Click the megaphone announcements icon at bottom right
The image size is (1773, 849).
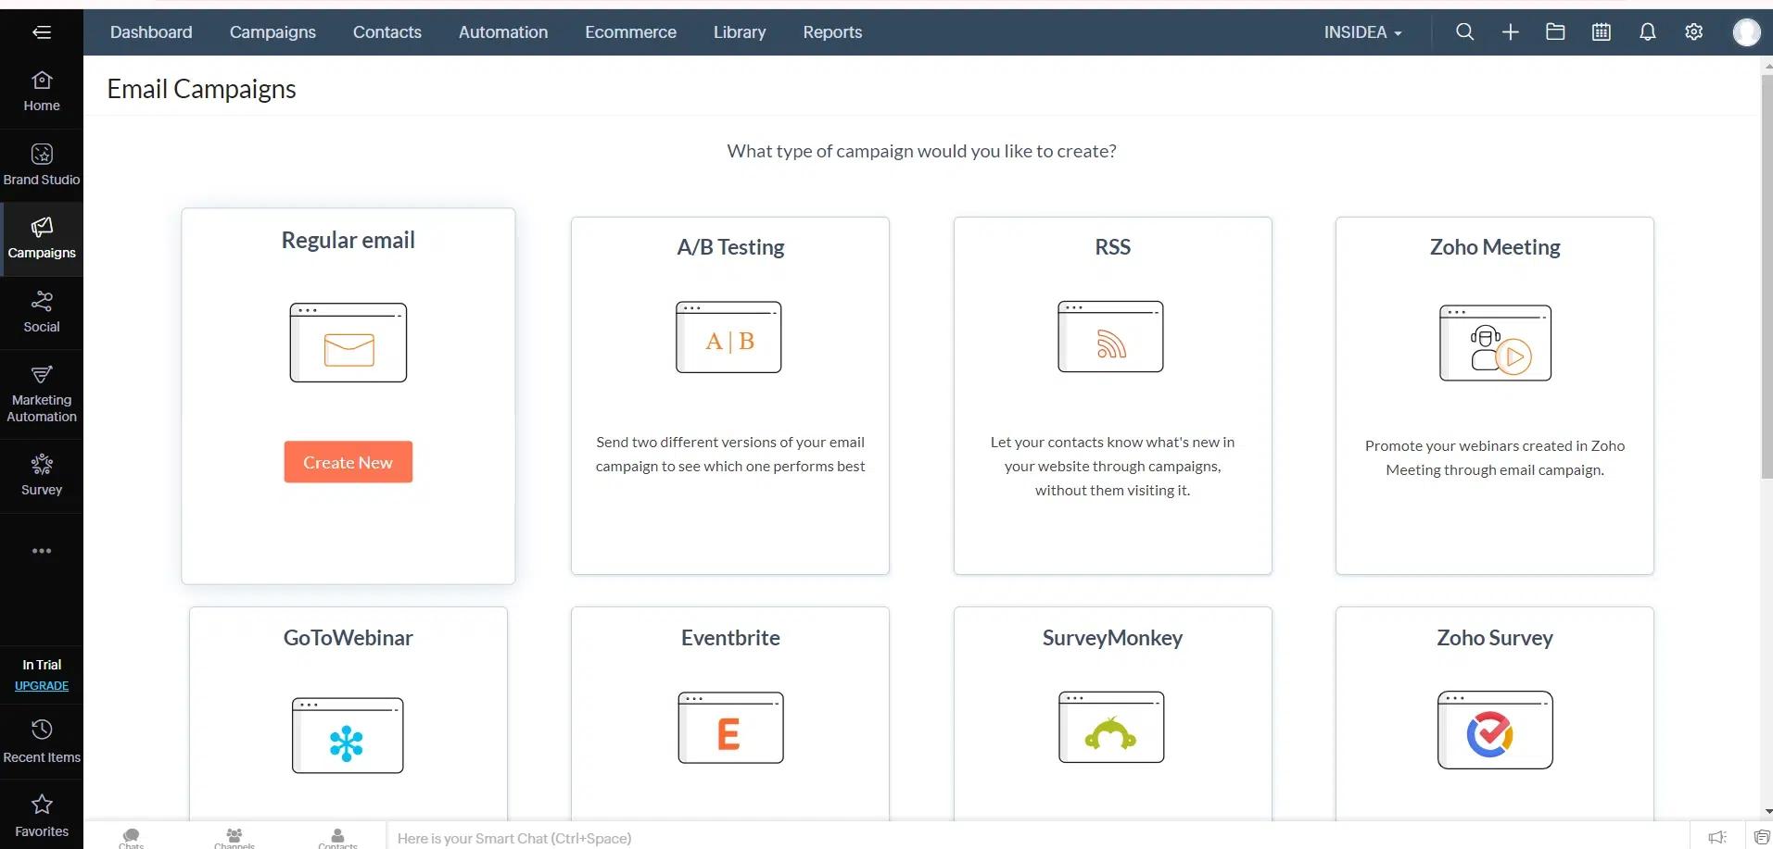point(1717,837)
